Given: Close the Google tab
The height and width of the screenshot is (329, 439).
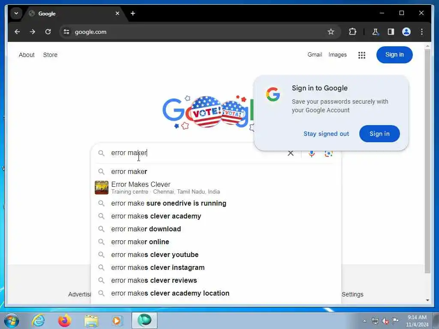Looking at the screenshot, I should [x=117, y=13].
